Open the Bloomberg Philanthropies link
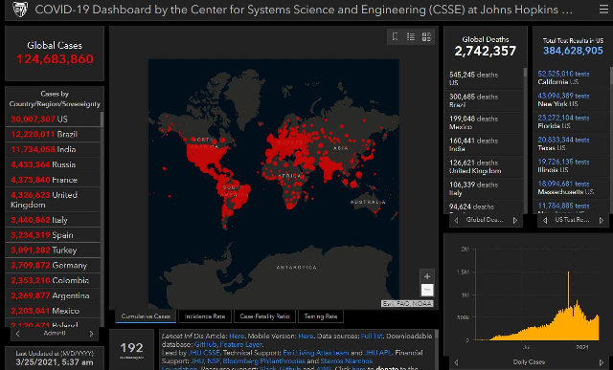Image resolution: width=613 pixels, height=370 pixels. [264, 361]
